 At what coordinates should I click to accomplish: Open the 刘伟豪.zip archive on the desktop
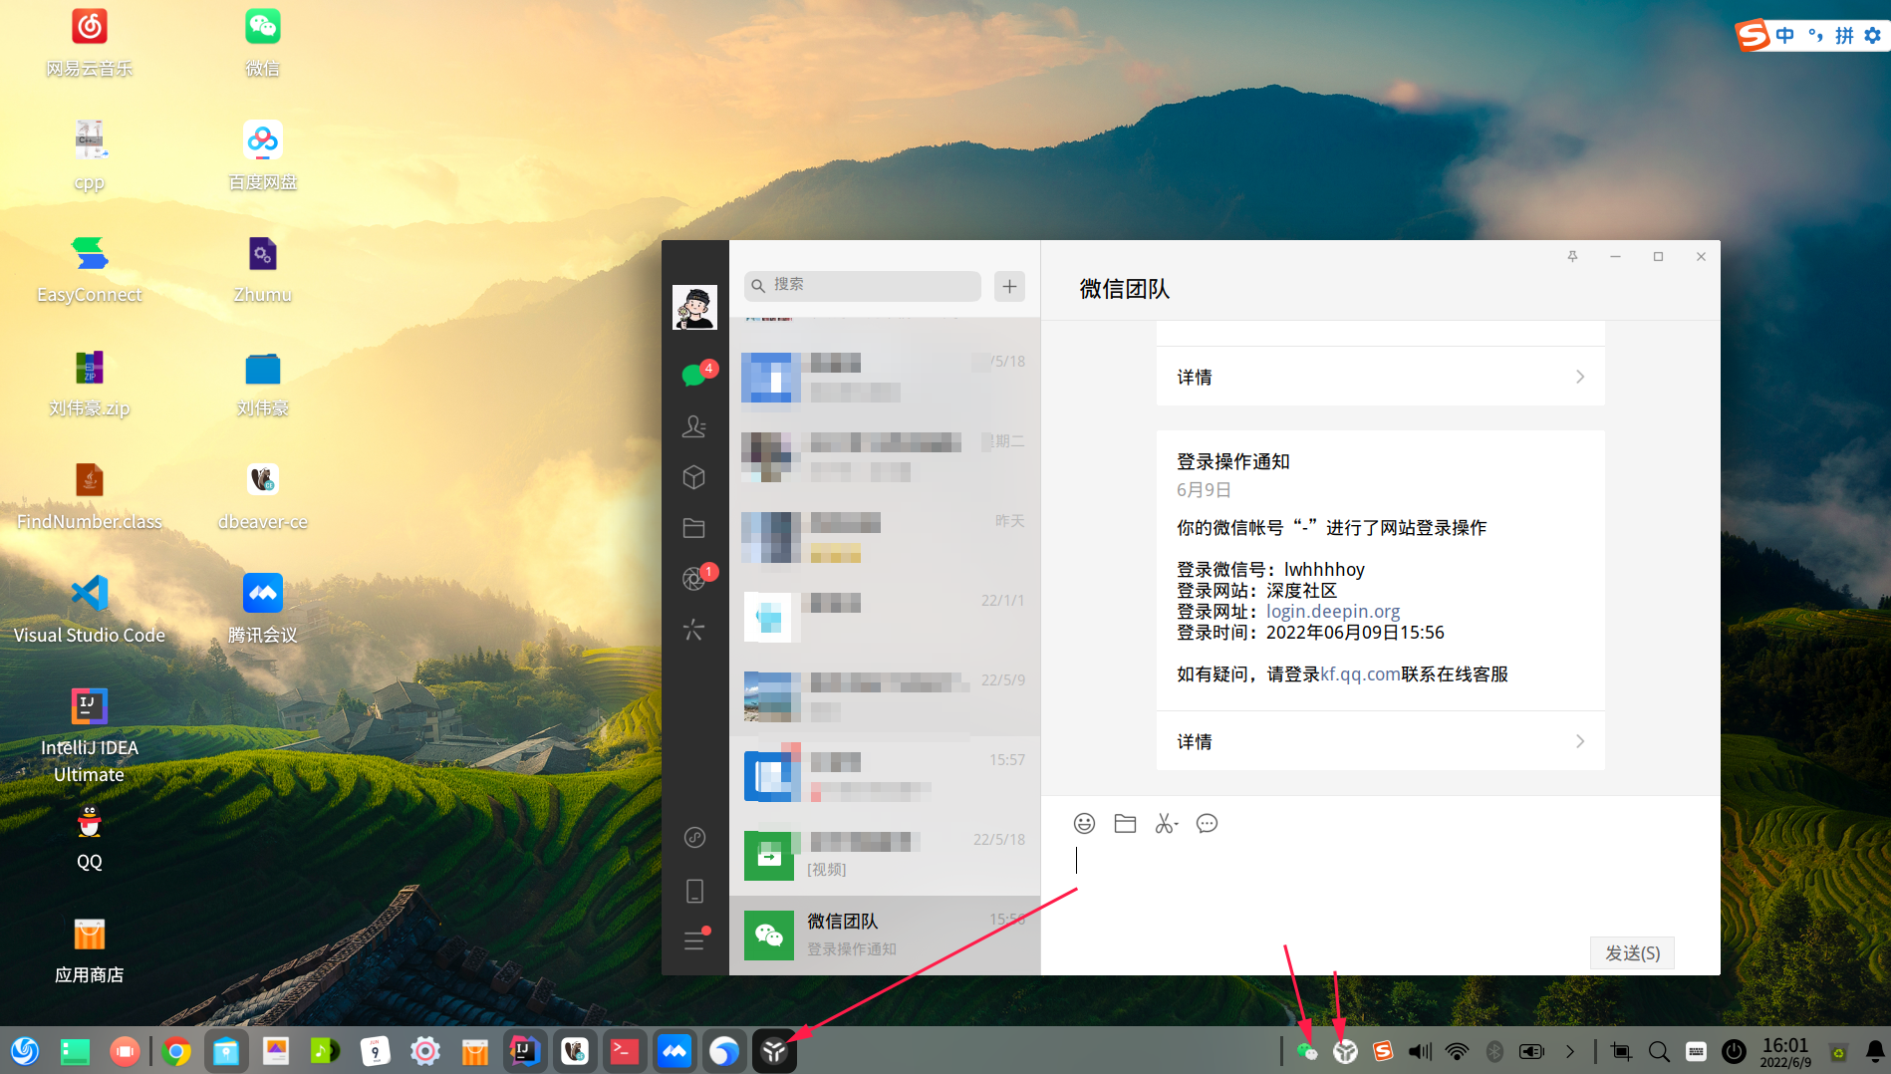(90, 383)
